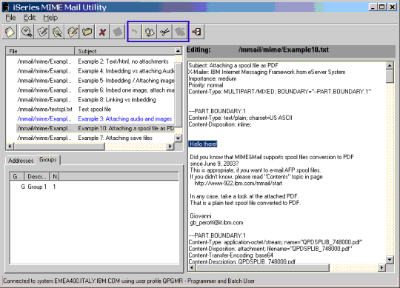Click the 'Importance: medium' line in editor
The image size is (400, 288).
[x=213, y=78]
